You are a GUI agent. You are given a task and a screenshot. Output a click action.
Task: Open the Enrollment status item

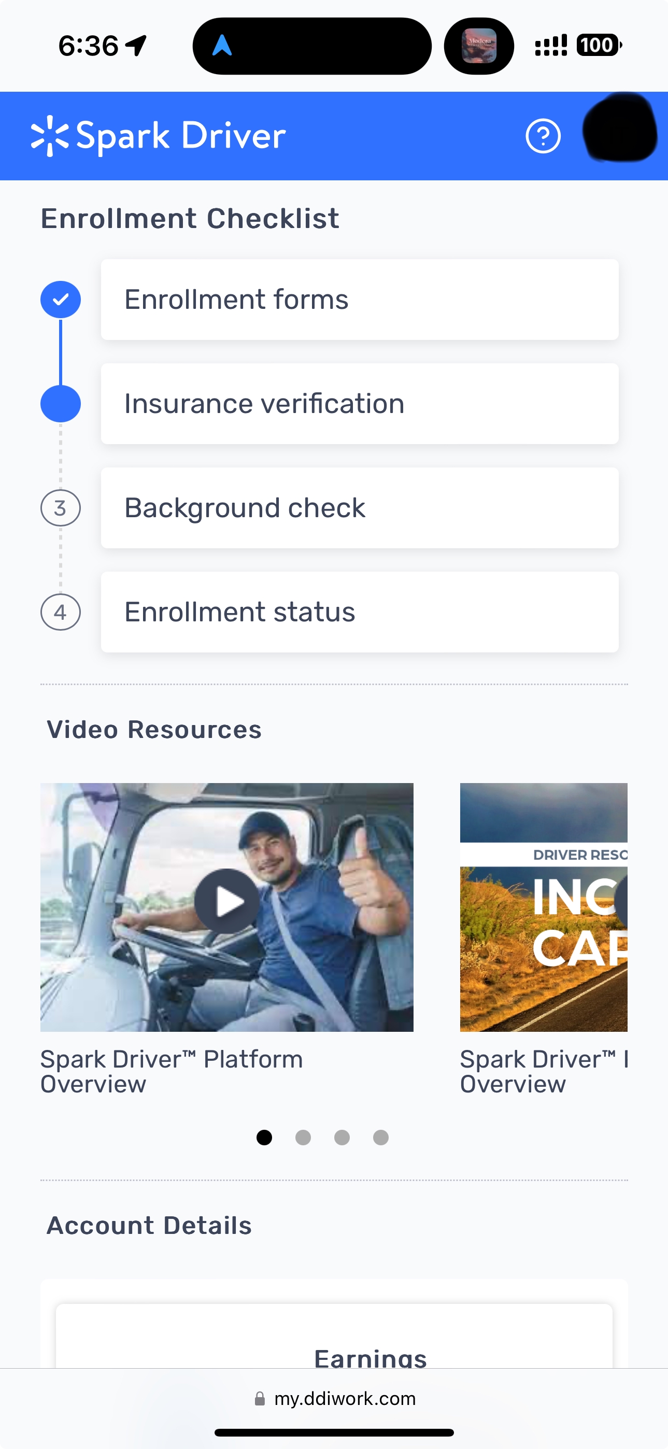point(360,612)
